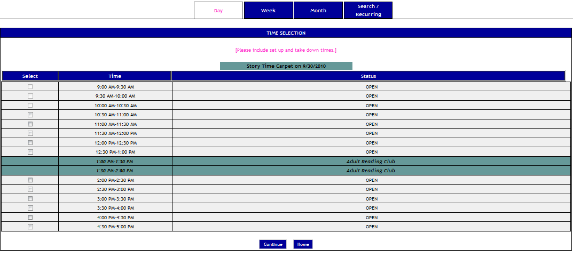Click the 9:00 AM-9:30 AM time text

pos(115,87)
